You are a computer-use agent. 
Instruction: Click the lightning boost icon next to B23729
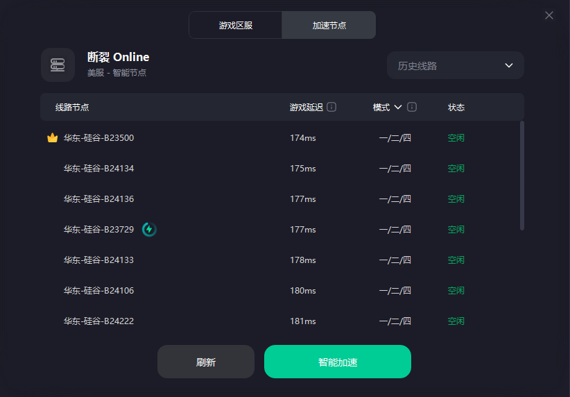(x=149, y=229)
